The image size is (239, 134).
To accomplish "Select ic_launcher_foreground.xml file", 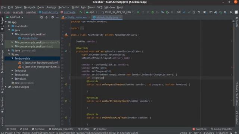I will point(40,67).
